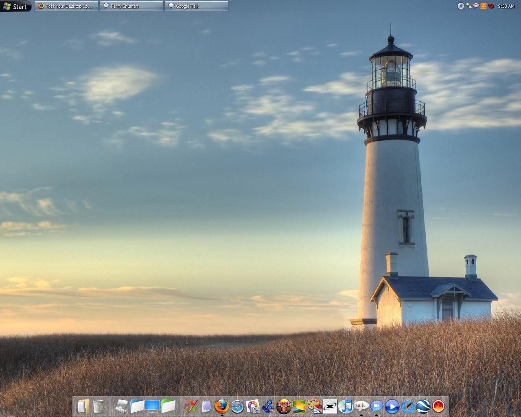Open the green folder in the dock
Viewport: 521px width, 417px height.
click(x=168, y=406)
